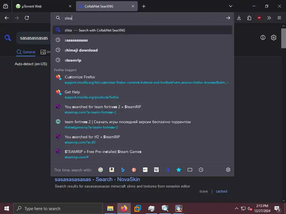Viewport: 286px width, 214px height.
Task: Click the SearXNG magnifier logo
Action: [x=8, y=38]
